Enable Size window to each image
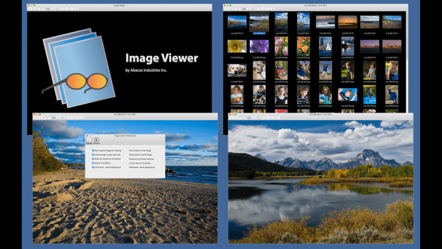Screen dimensions: 442x249 tap(128, 155)
